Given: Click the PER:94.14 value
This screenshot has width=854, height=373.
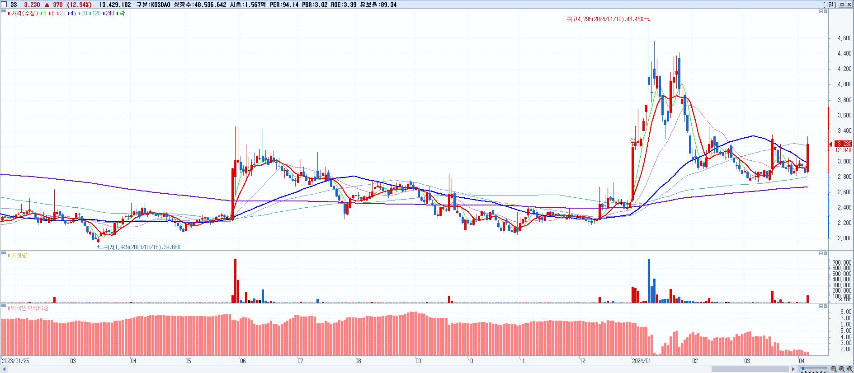Looking at the screenshot, I should [x=284, y=5].
